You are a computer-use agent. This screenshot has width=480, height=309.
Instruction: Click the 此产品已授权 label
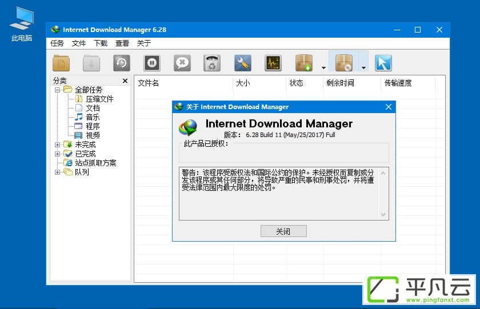click(206, 143)
